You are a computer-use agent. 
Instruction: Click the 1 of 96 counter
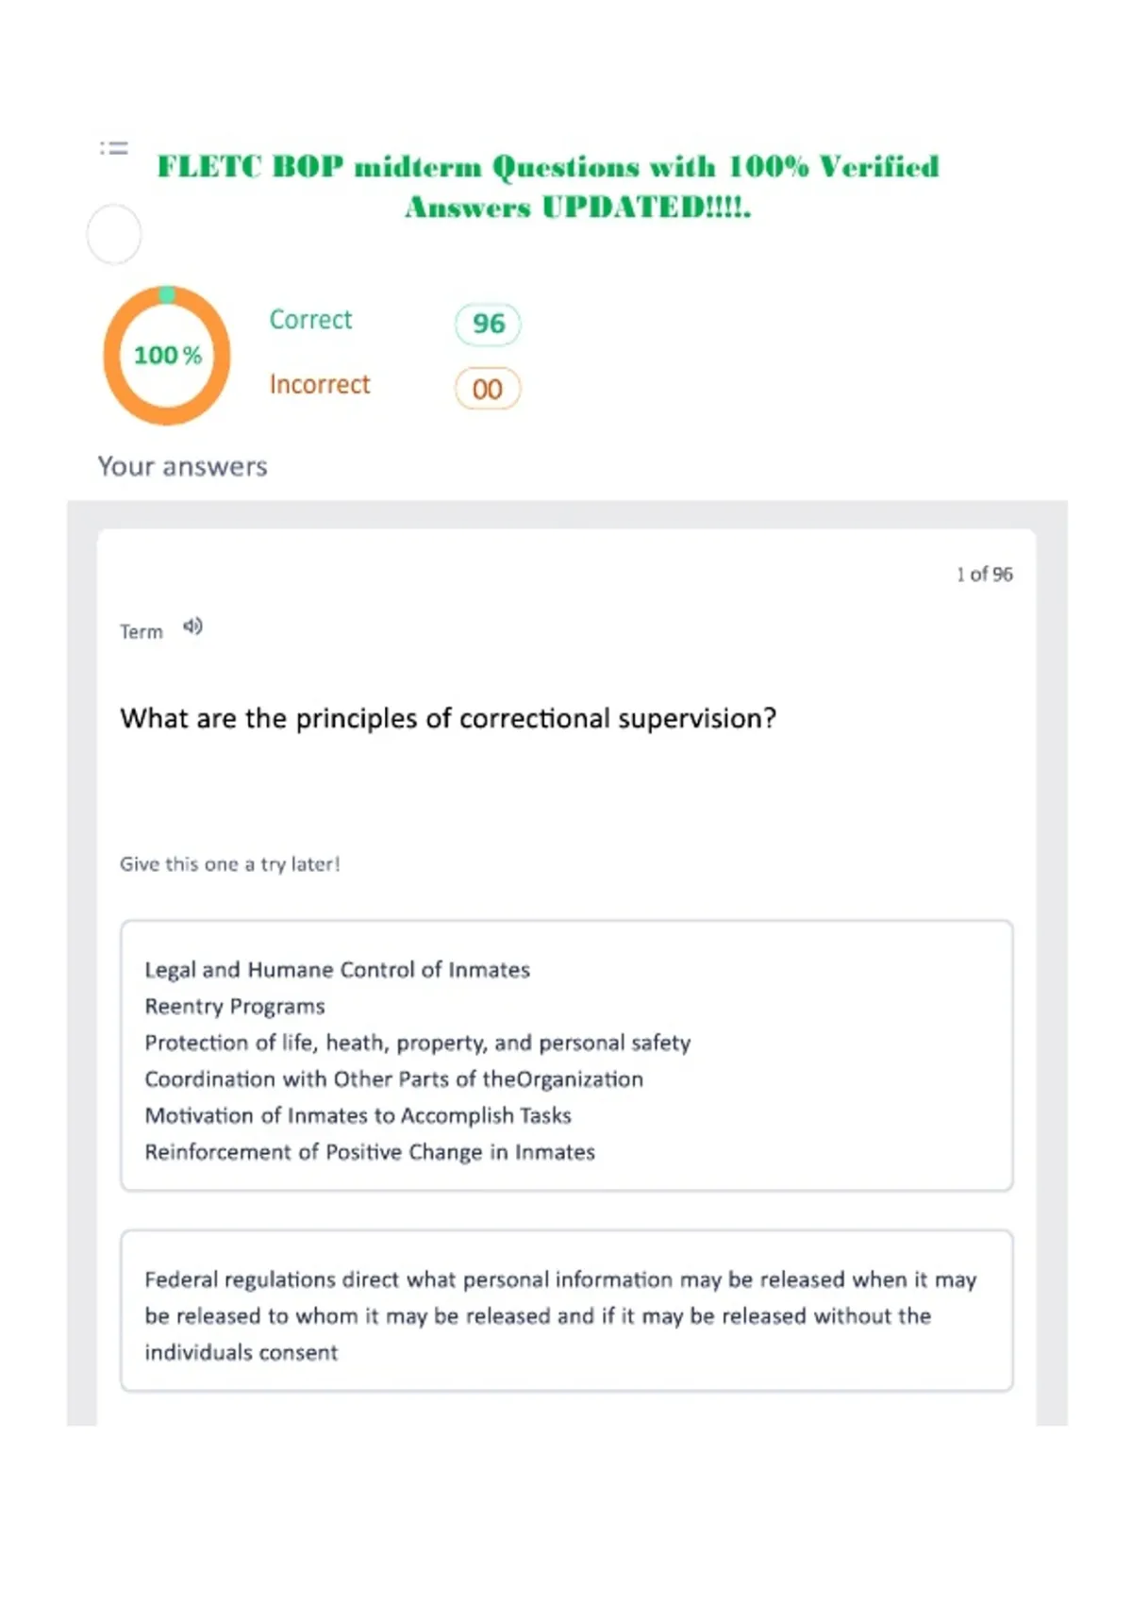(984, 574)
